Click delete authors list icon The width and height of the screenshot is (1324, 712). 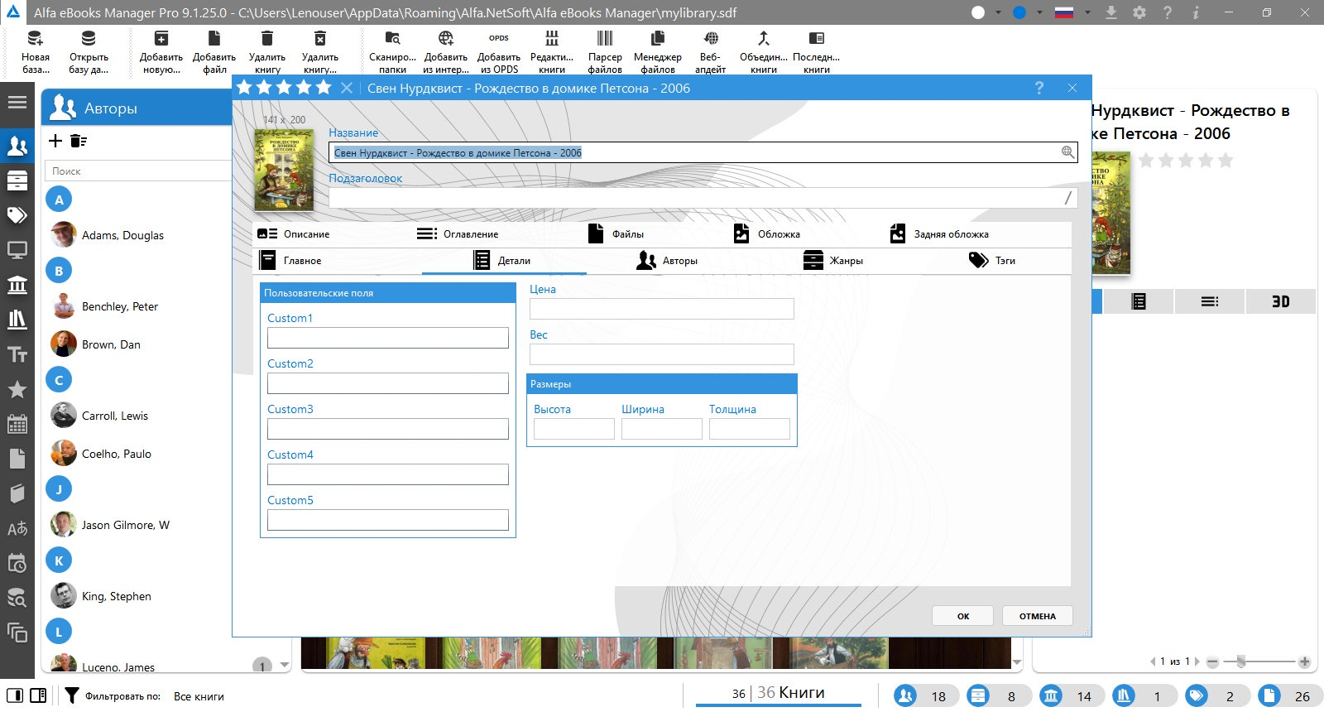pos(79,141)
